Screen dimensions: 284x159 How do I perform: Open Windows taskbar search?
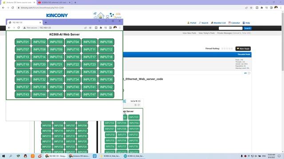point(11,156)
